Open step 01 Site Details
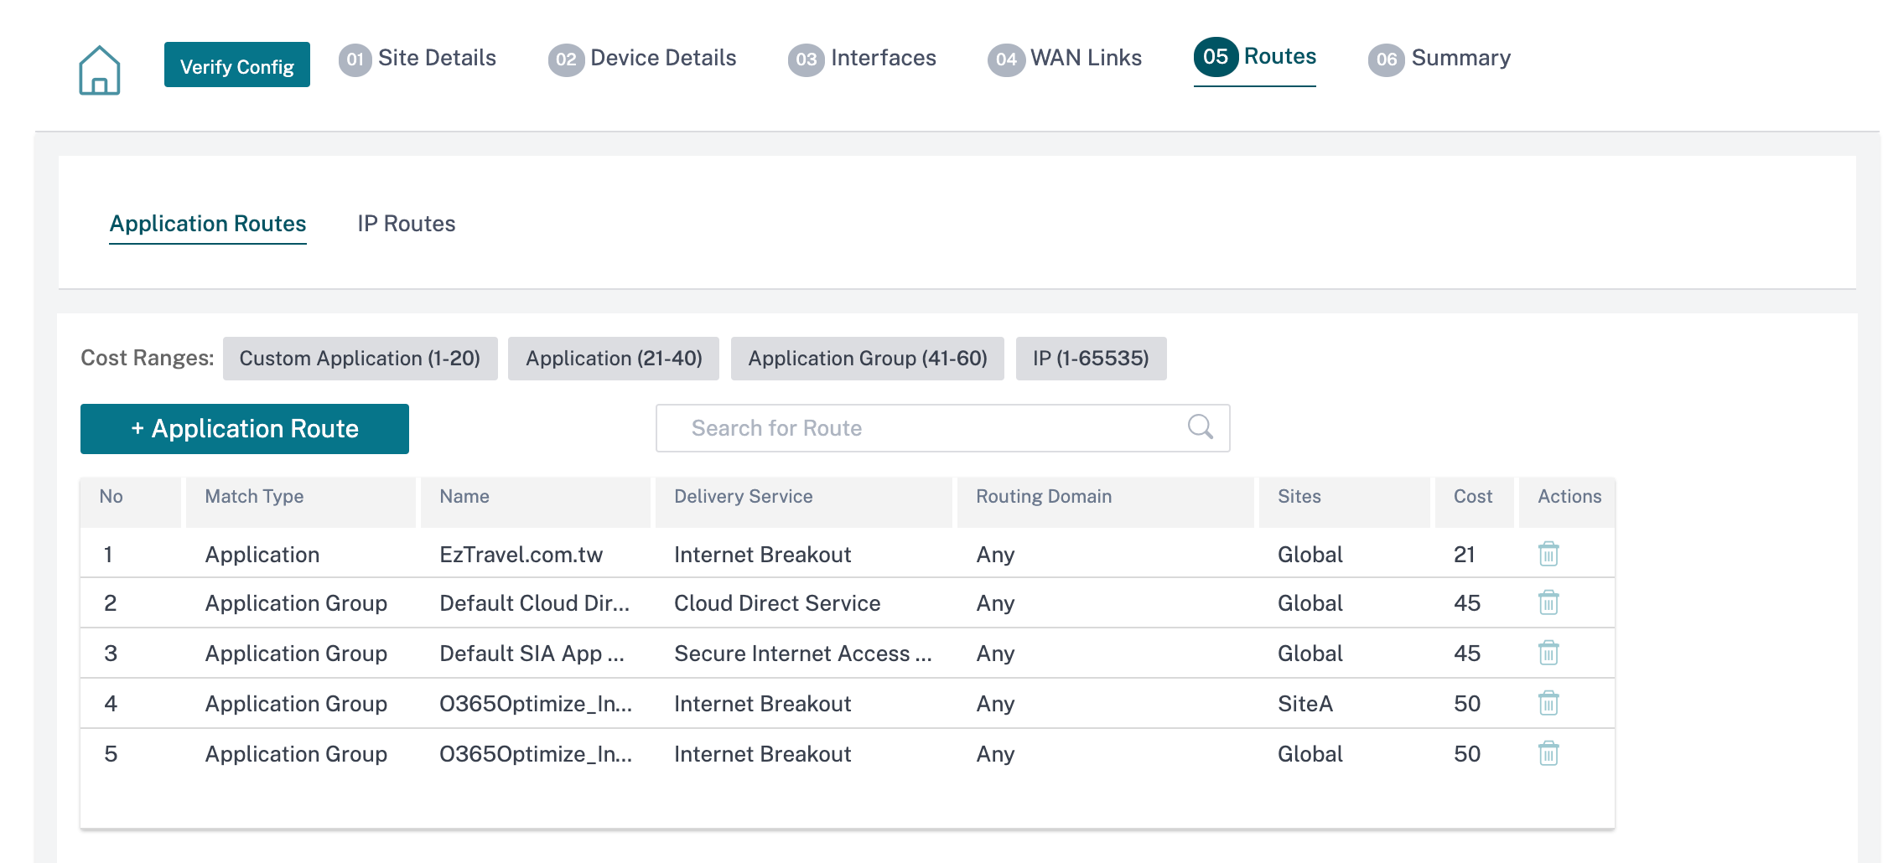 coord(418,59)
